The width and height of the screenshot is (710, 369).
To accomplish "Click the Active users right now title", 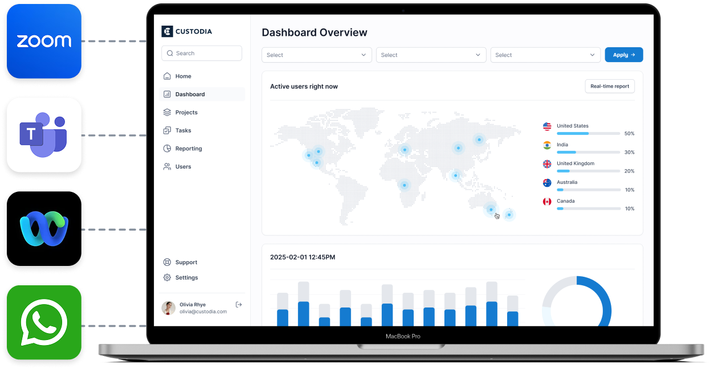I will click(304, 87).
